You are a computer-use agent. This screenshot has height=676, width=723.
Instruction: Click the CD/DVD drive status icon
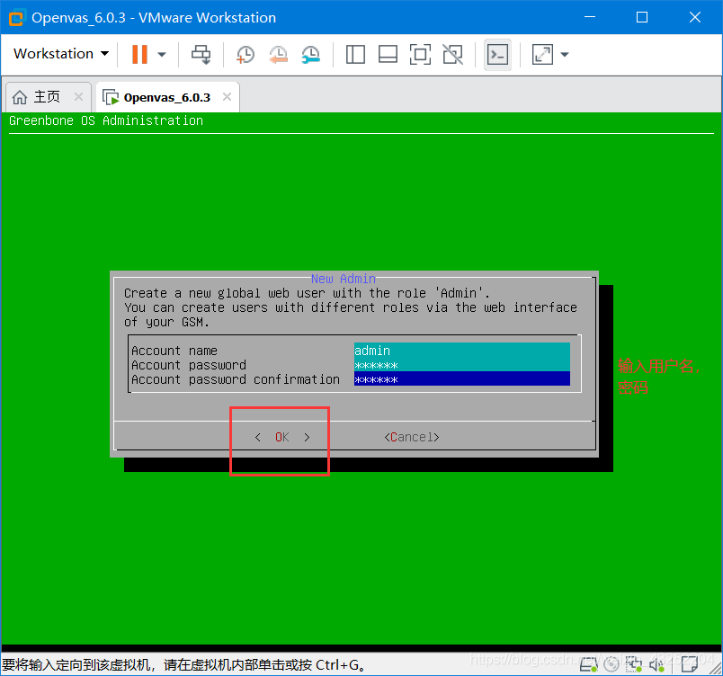pyautogui.click(x=611, y=664)
